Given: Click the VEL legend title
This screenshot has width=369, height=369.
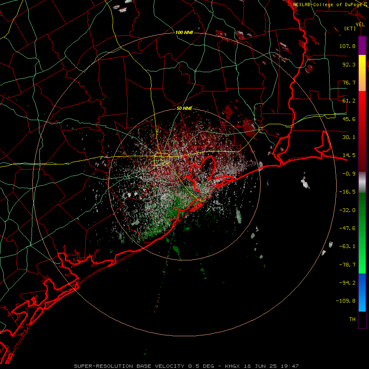Looking at the screenshot, I should [x=360, y=25].
